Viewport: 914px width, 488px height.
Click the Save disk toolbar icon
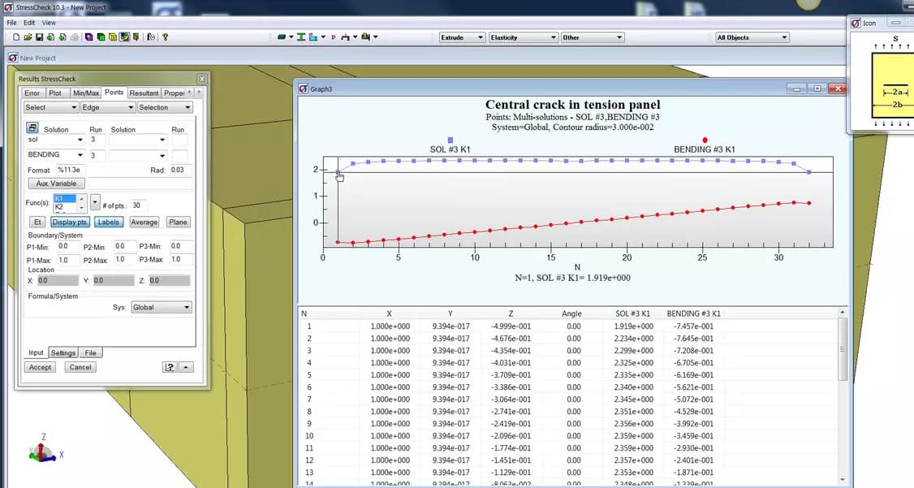click(39, 37)
